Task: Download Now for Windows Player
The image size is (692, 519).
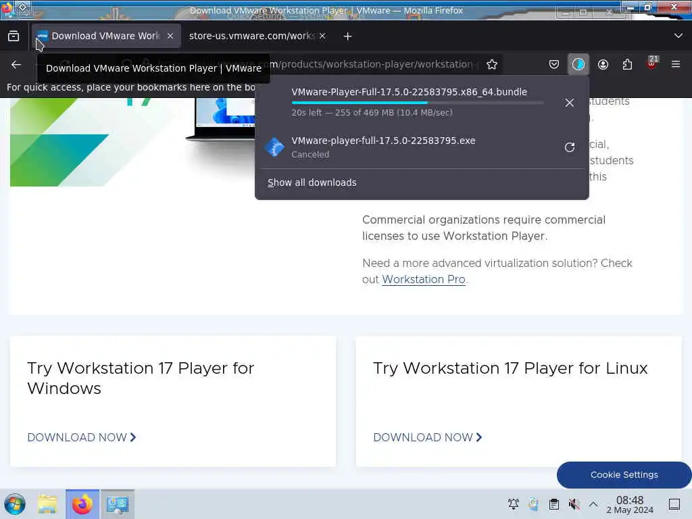Action: click(82, 437)
